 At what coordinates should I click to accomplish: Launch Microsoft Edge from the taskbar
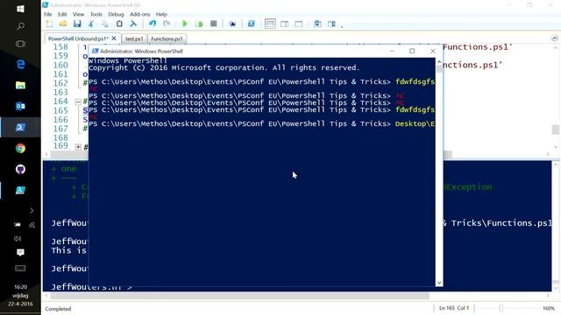click(x=20, y=64)
